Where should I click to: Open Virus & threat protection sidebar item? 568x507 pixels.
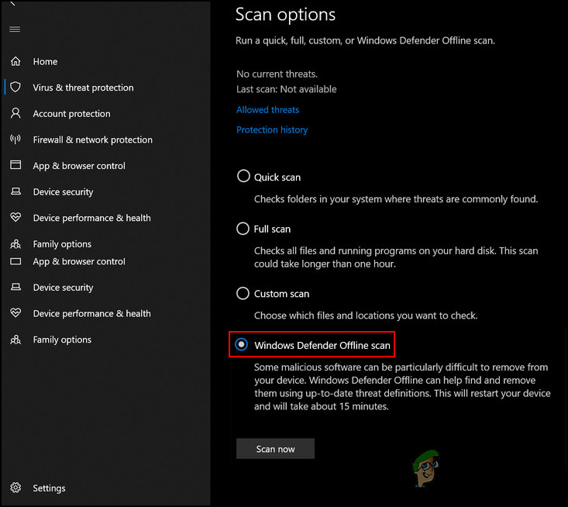click(83, 88)
